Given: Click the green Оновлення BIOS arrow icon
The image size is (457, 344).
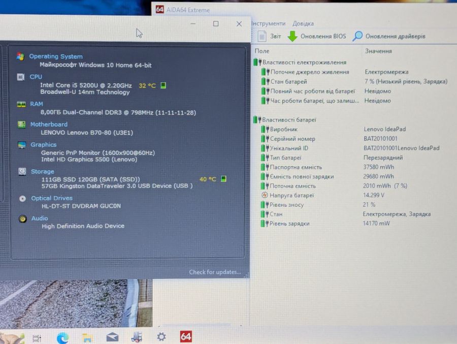Looking at the screenshot, I should click(x=292, y=37).
